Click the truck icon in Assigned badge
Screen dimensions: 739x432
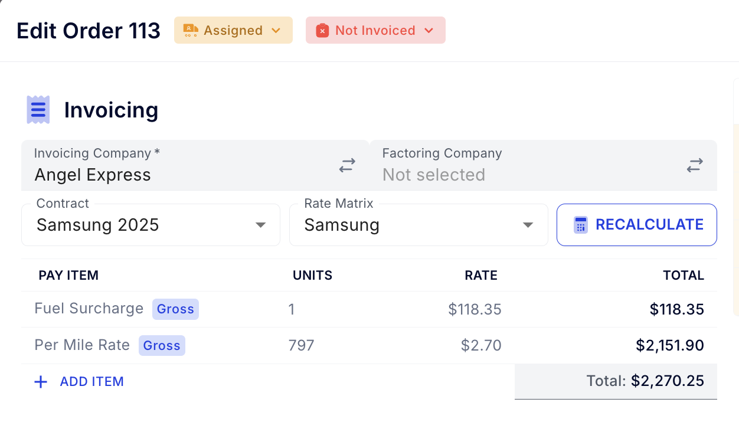pos(190,31)
